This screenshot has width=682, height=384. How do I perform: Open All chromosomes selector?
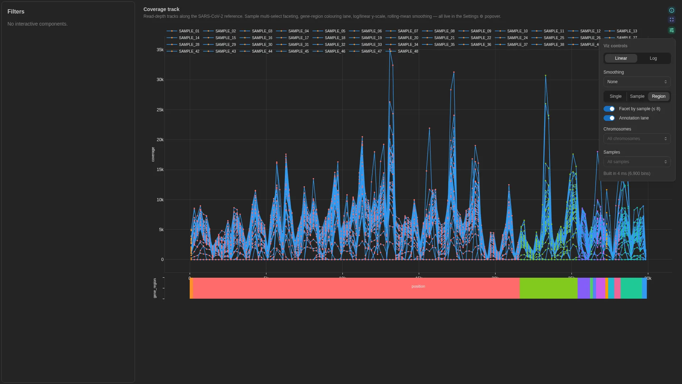637,139
